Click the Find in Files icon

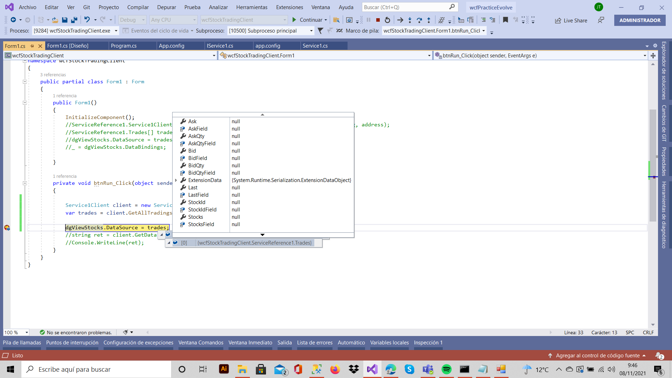pyautogui.click(x=336, y=20)
